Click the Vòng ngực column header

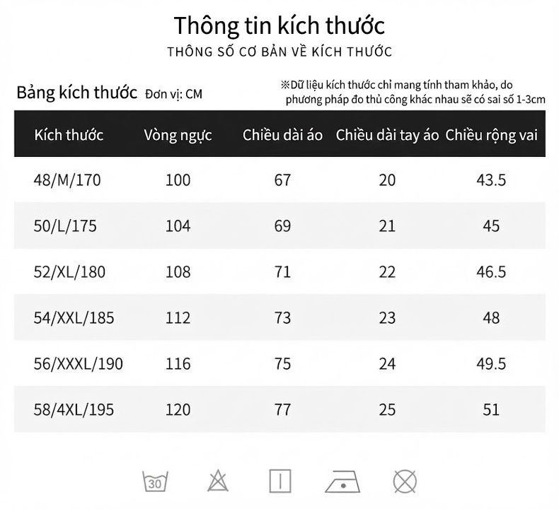point(178,135)
